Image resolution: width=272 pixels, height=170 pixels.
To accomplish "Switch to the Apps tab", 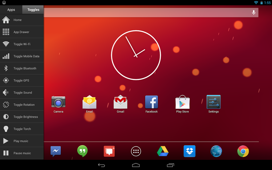I will click(11, 9).
